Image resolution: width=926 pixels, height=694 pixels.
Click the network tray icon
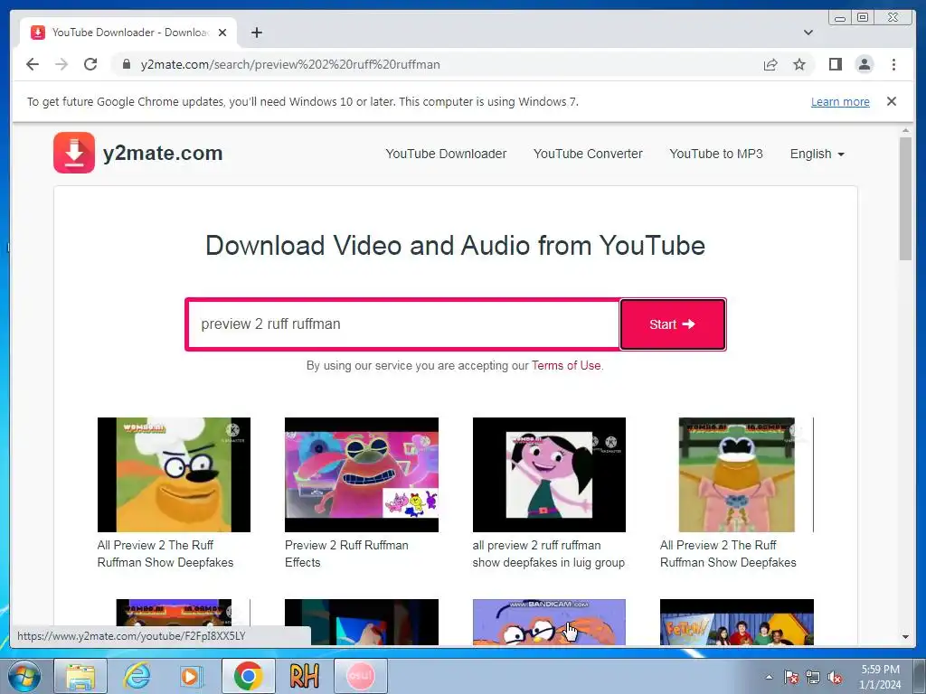(813, 677)
